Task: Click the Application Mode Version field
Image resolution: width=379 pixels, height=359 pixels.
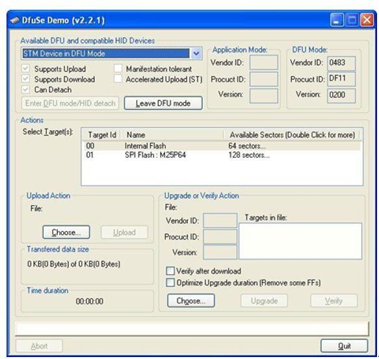Action: 264,95
